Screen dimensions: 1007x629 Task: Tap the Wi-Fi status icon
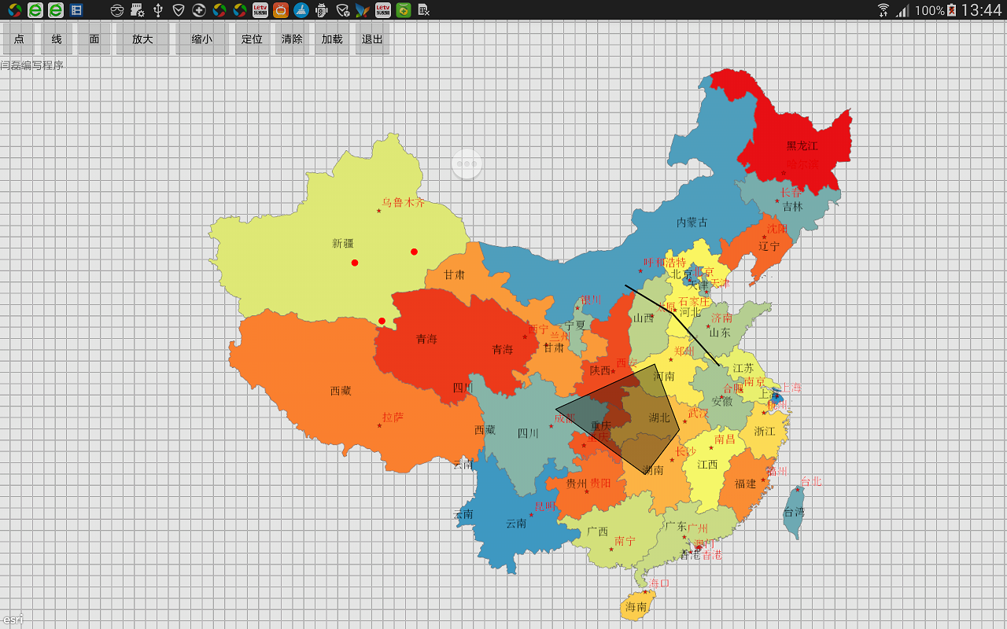[883, 10]
